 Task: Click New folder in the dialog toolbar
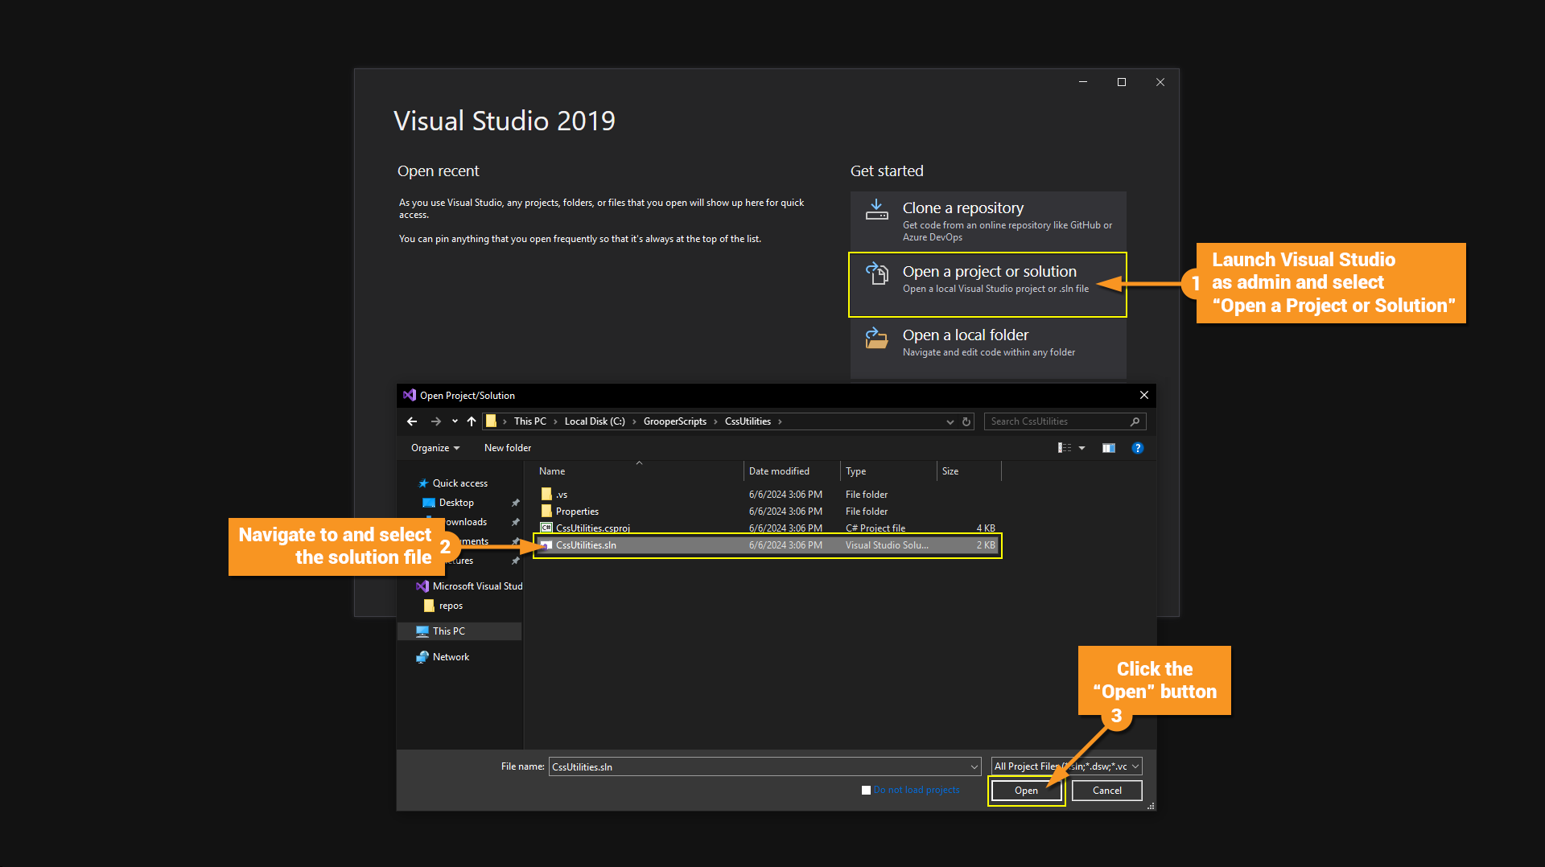(x=507, y=448)
